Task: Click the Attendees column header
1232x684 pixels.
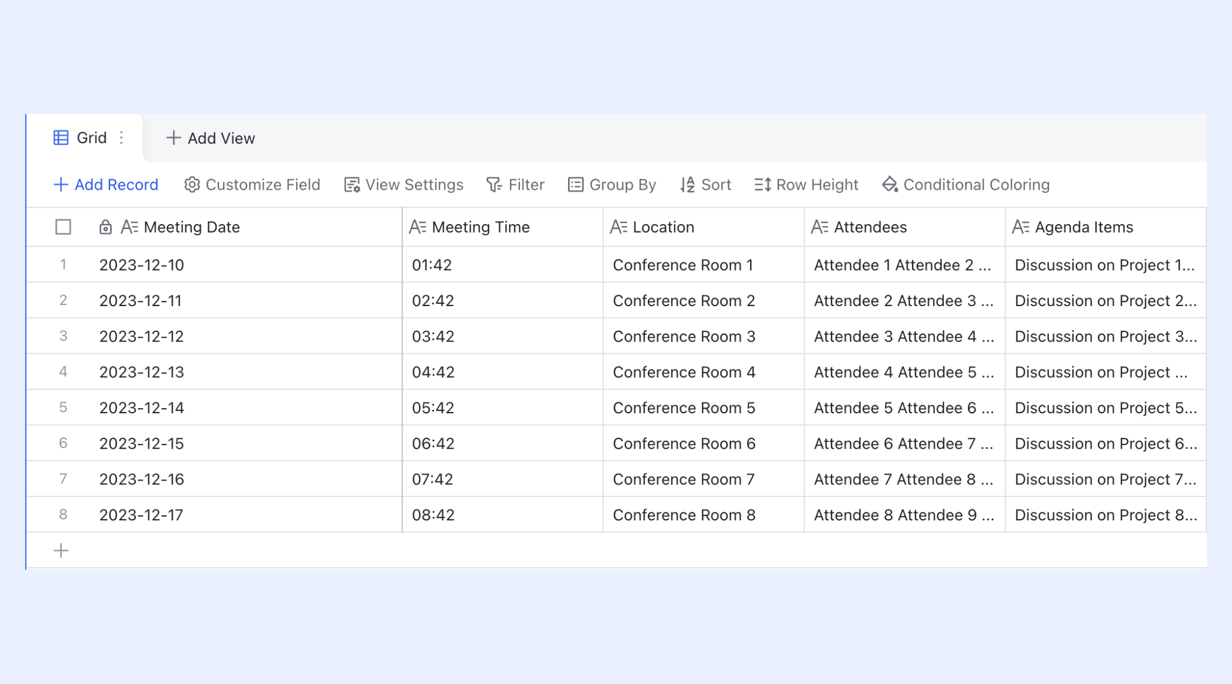Action: point(905,227)
